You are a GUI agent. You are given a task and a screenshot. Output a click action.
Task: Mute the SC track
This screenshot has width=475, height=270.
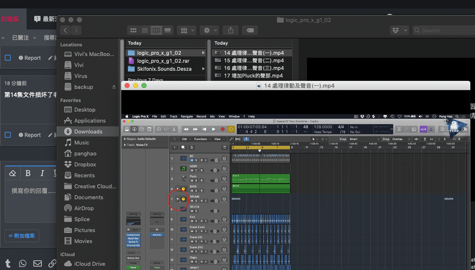(x=191, y=160)
